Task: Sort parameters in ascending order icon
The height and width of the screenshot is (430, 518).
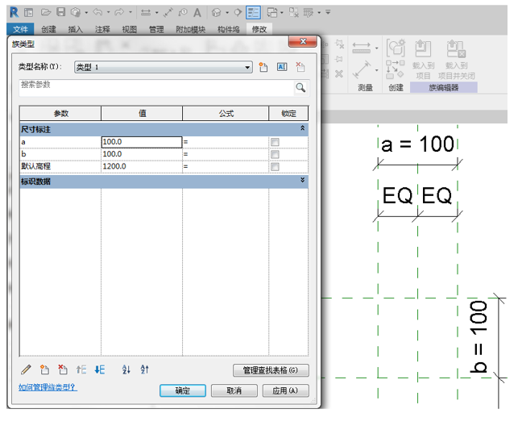Action: point(126,369)
